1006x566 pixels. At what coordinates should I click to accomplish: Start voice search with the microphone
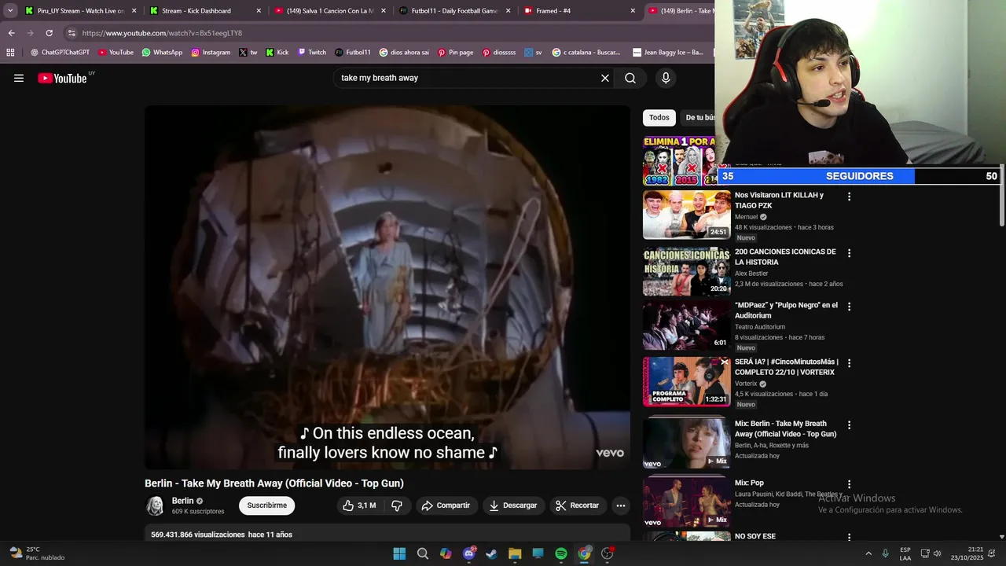666,78
